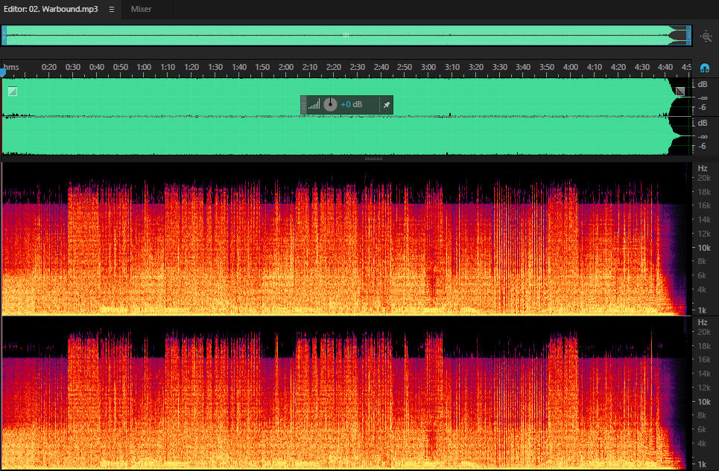The width and height of the screenshot is (719, 471).
Task: Toggle the blue snapping magnet icon
Action: click(x=705, y=68)
